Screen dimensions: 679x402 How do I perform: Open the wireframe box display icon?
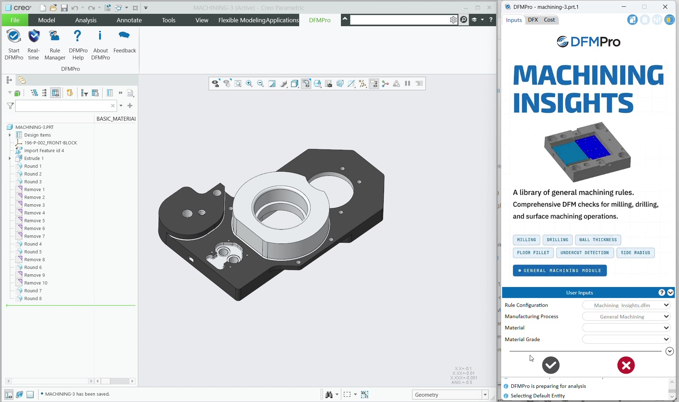[295, 84]
